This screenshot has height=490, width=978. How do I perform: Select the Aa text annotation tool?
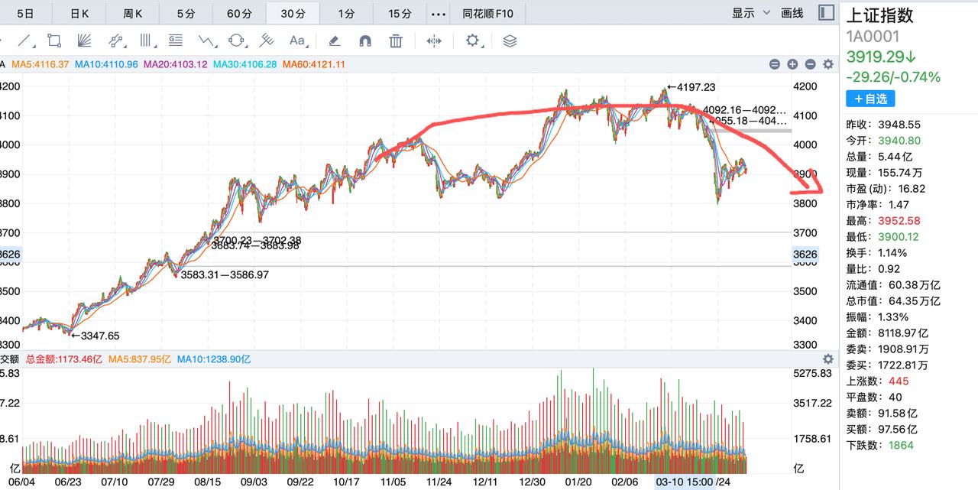297,41
